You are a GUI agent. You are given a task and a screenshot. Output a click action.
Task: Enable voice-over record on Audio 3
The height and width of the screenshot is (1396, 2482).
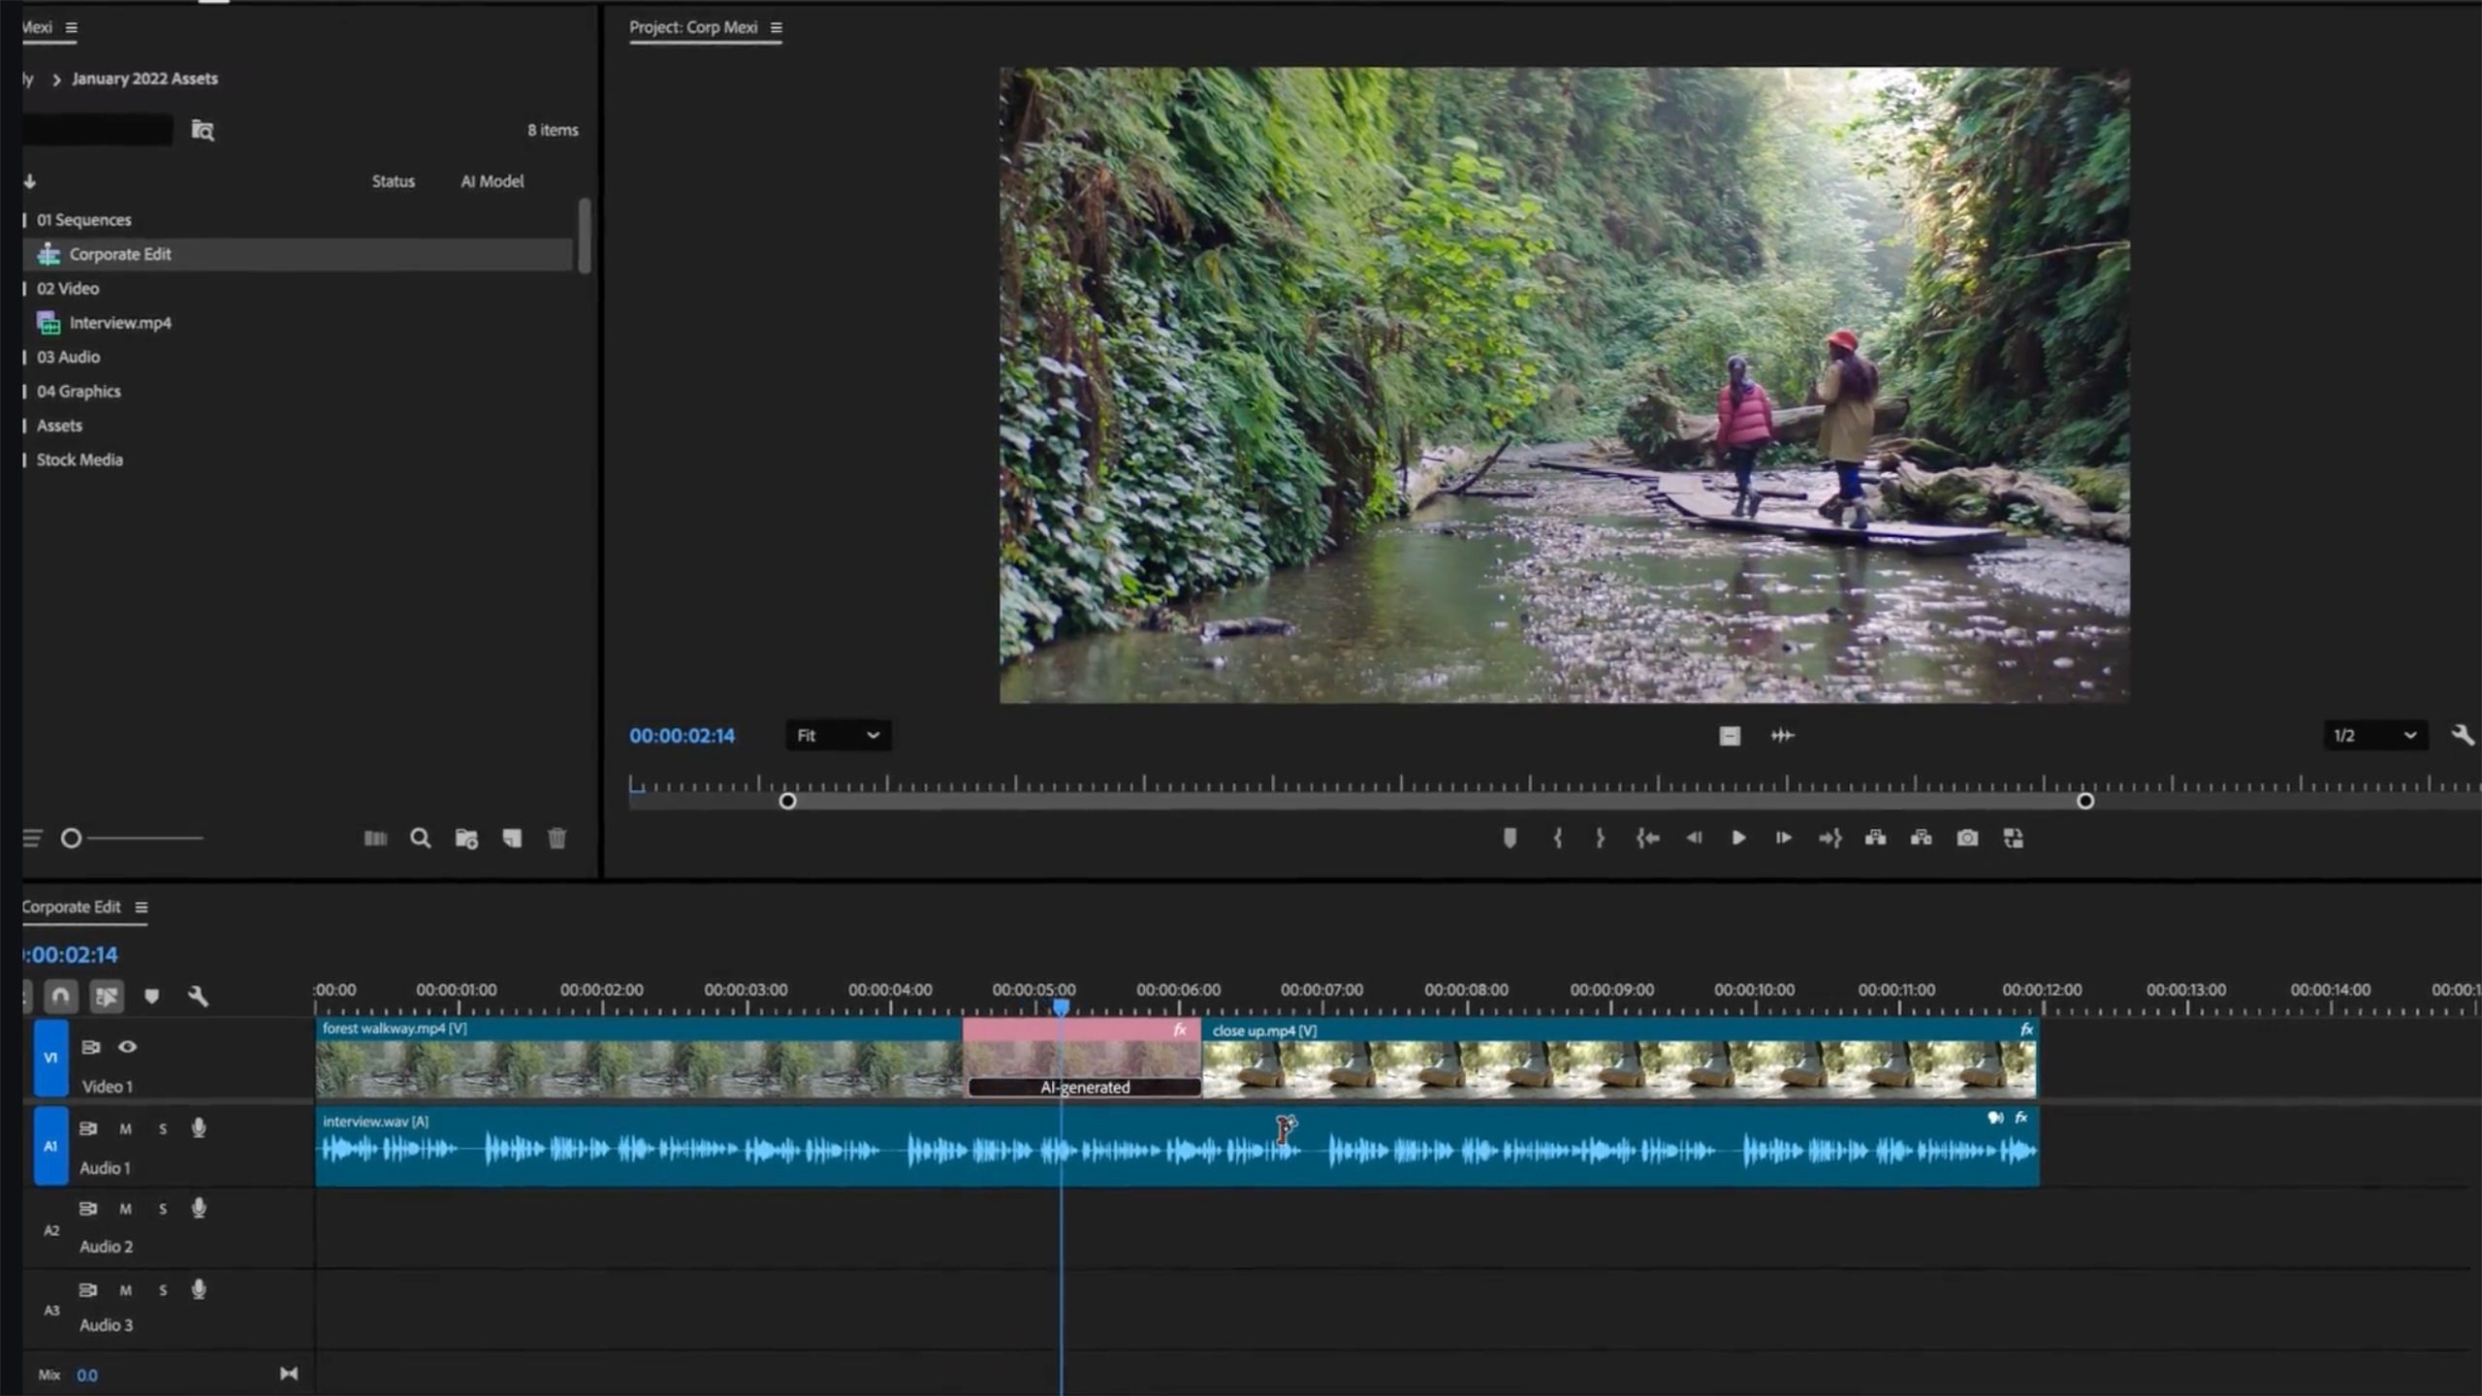199,1290
